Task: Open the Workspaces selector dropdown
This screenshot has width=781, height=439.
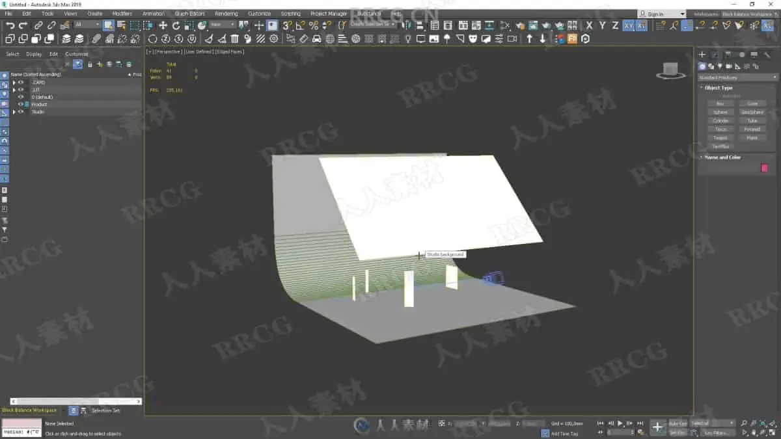Action: [750, 14]
